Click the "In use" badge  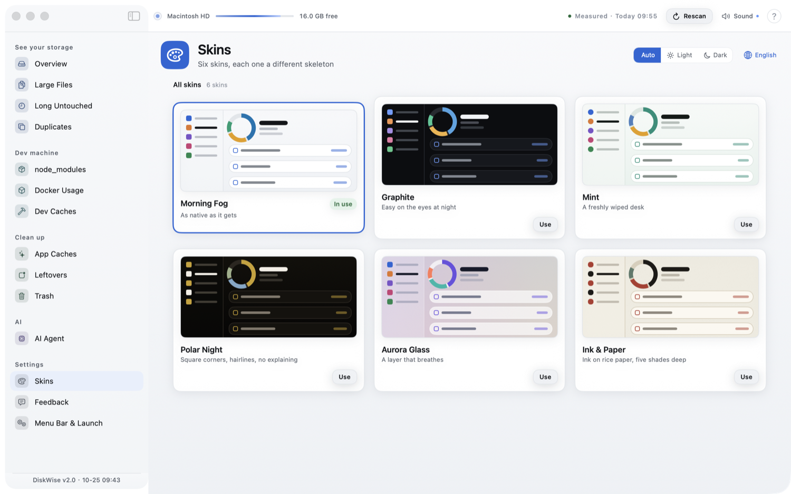(343, 205)
